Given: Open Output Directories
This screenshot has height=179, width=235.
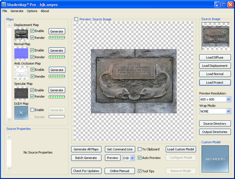Looking at the screenshot, I should pyautogui.click(x=215, y=132).
